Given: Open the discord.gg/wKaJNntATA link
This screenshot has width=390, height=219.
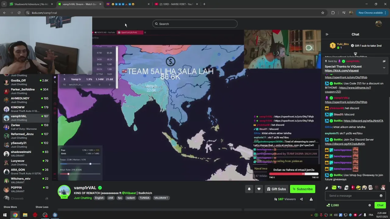Looking at the screenshot, I should click(x=363, y=121).
